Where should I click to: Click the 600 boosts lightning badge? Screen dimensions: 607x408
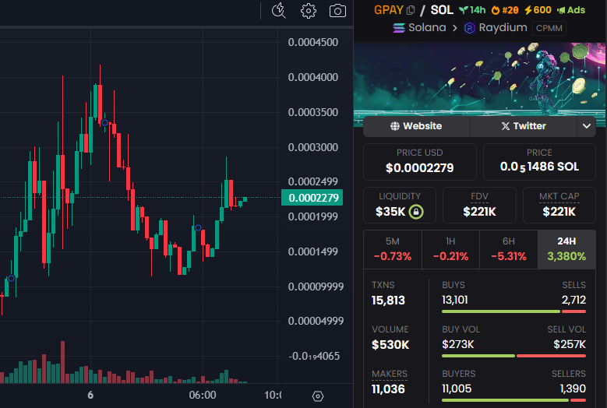[538, 10]
